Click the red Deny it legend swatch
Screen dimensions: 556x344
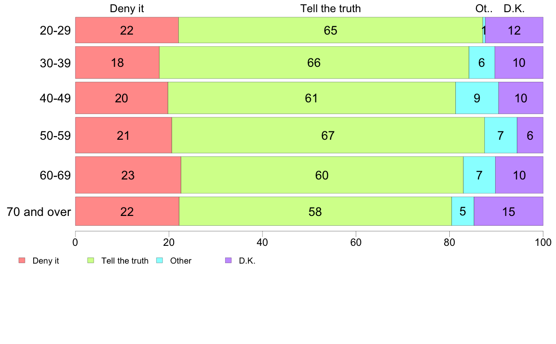tap(22, 260)
